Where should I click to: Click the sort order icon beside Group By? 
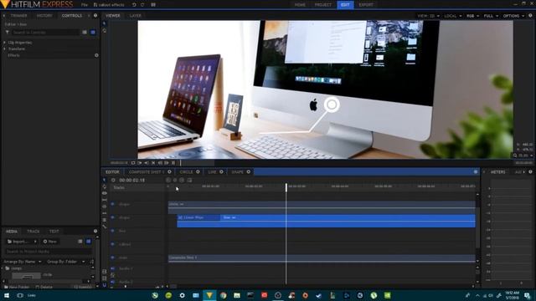point(91,262)
